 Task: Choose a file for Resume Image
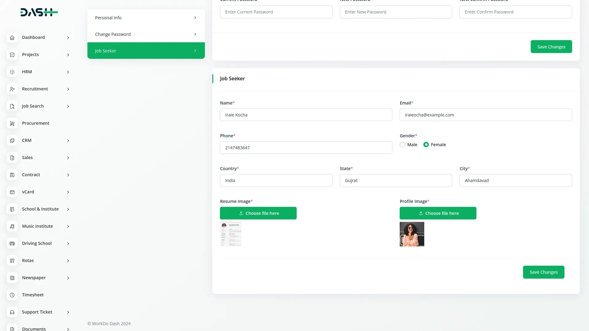click(258, 213)
